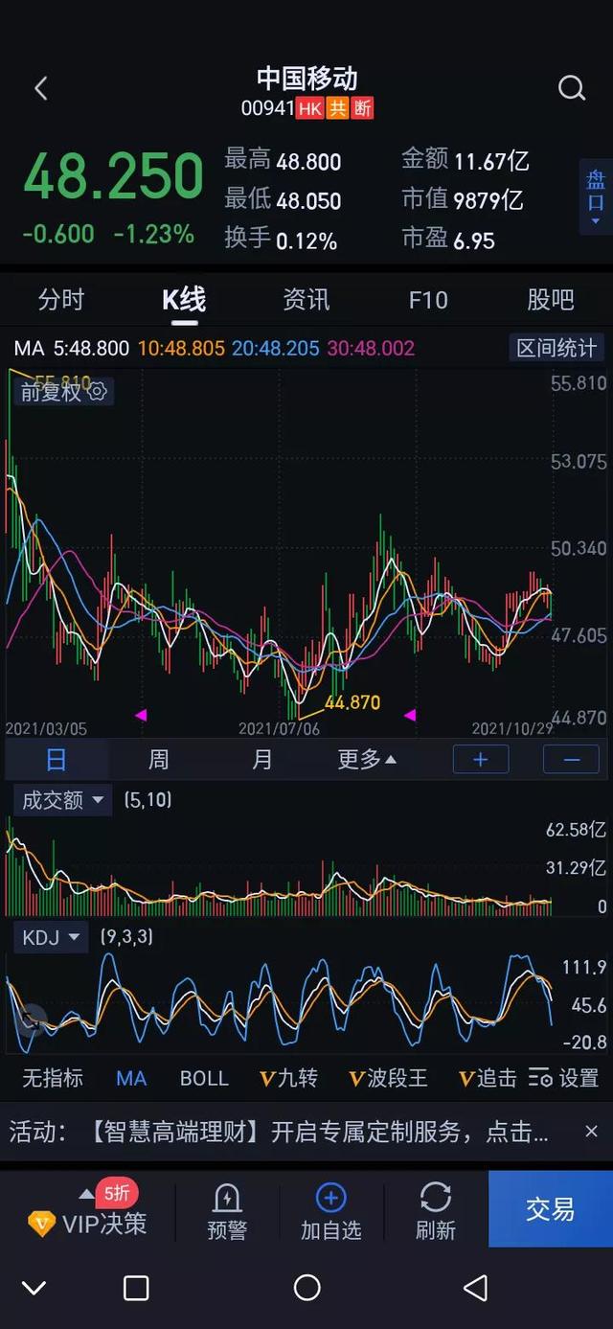Collapse keyboard down-chevron in navigation bar
This screenshot has height=1329, width=613.
pos(34,1289)
